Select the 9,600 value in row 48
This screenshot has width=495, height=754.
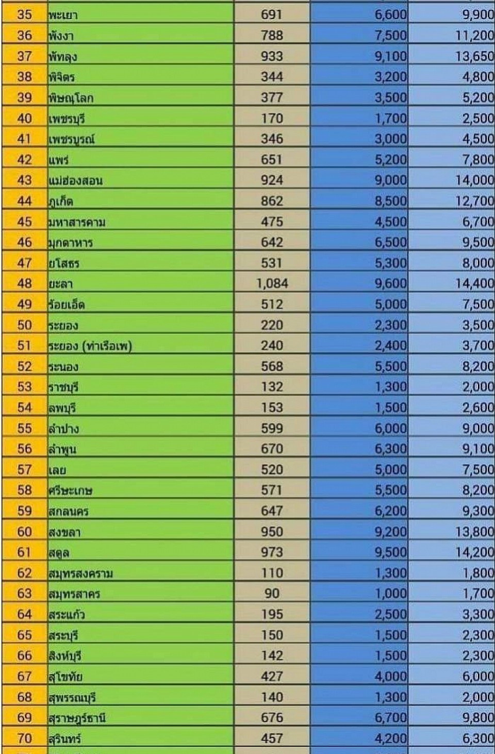click(359, 284)
